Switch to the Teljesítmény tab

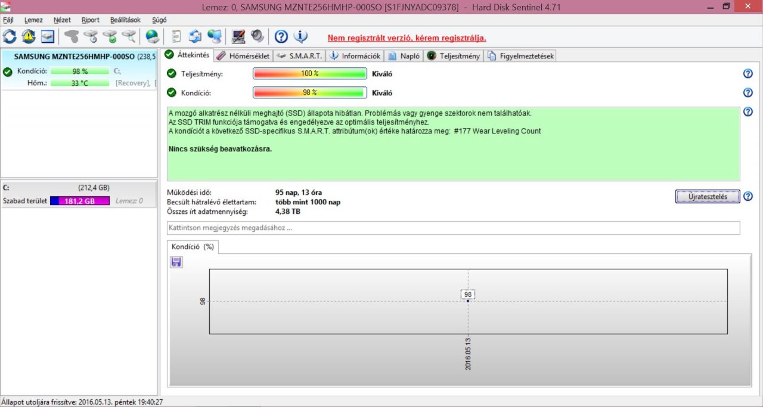click(x=454, y=56)
